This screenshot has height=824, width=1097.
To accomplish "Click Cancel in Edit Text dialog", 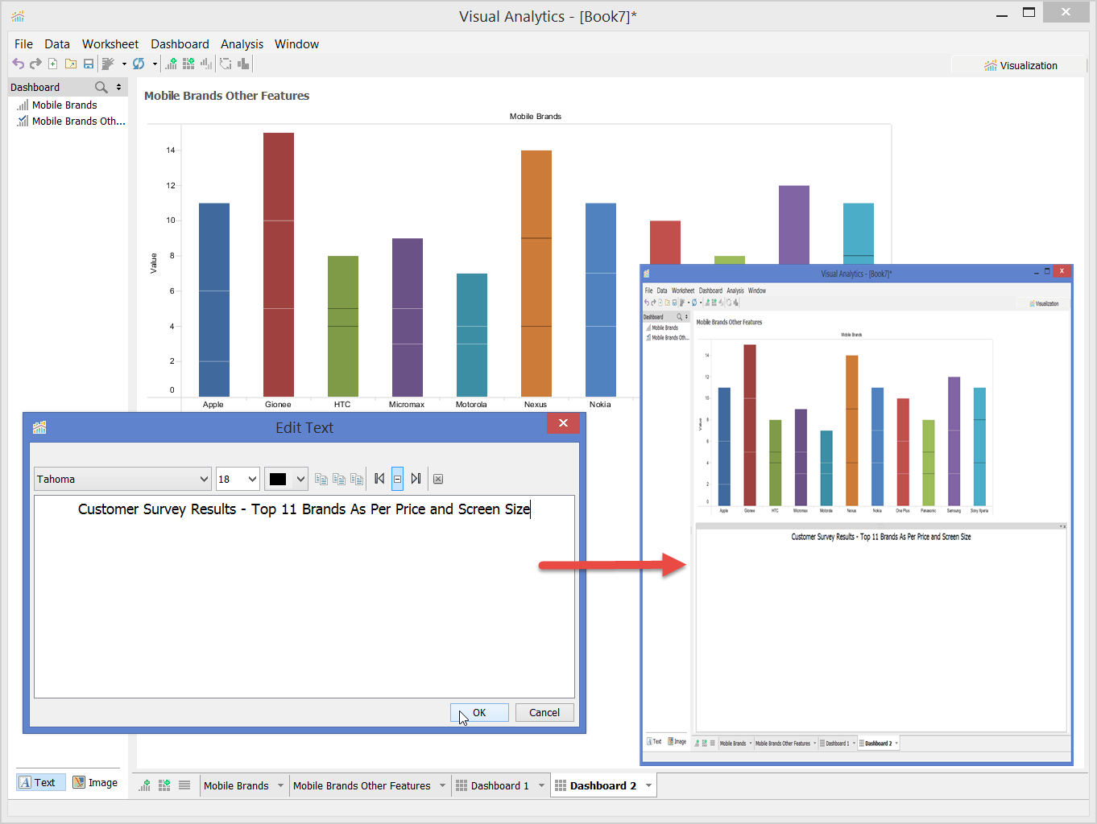I will point(544,712).
